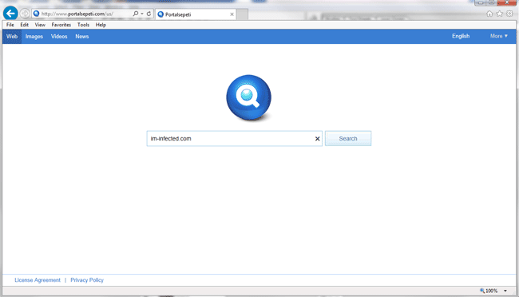This screenshot has width=519, height=297.
Task: Click the blue Portalsepeti magnifier logo
Action: point(249,97)
